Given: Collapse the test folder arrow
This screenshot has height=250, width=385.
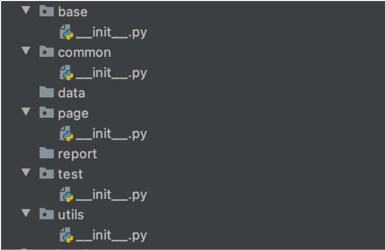Looking at the screenshot, I should coord(26,173).
